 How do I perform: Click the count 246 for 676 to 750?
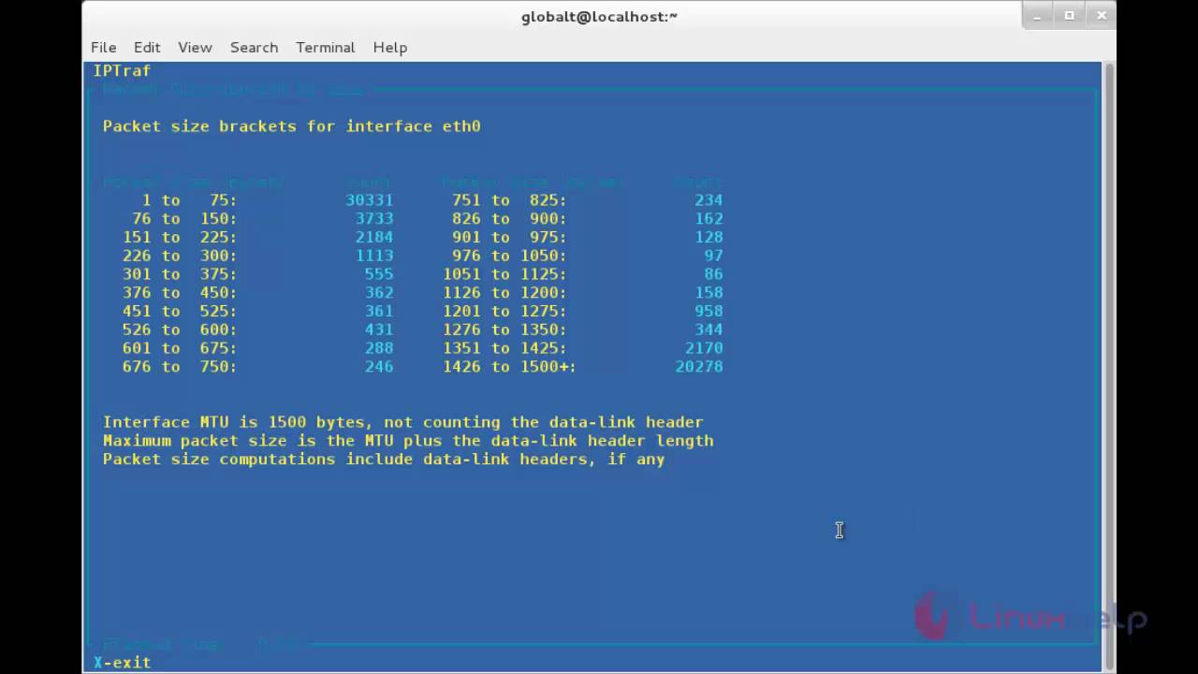pos(379,367)
